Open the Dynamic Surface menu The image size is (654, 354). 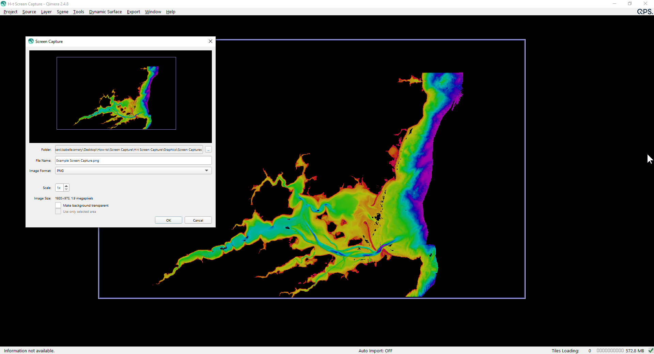[x=105, y=12]
